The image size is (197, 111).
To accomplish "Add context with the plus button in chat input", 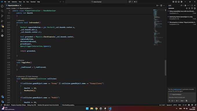I will pyautogui.click(x=169, y=101).
